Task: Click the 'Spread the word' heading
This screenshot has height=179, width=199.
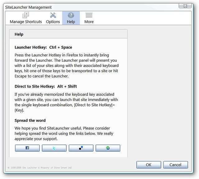Action: click(x=30, y=120)
